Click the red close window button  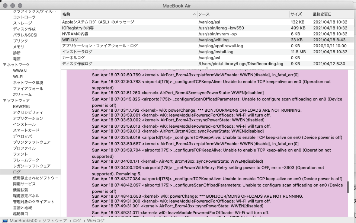click(x=5, y=6)
